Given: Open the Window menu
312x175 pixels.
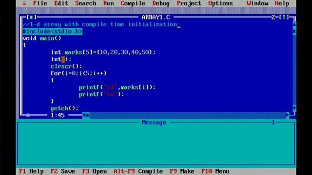Looking at the screenshot, I should [x=257, y=3].
